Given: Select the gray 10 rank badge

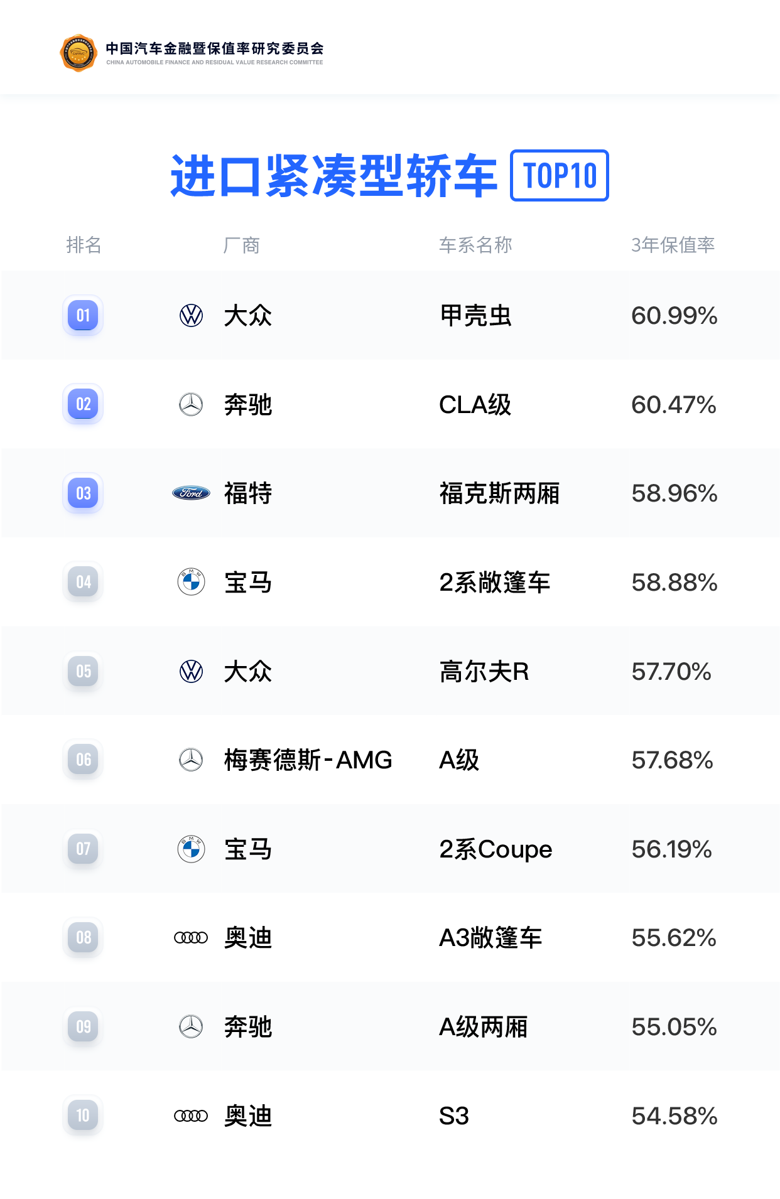Looking at the screenshot, I should coord(83,1116).
